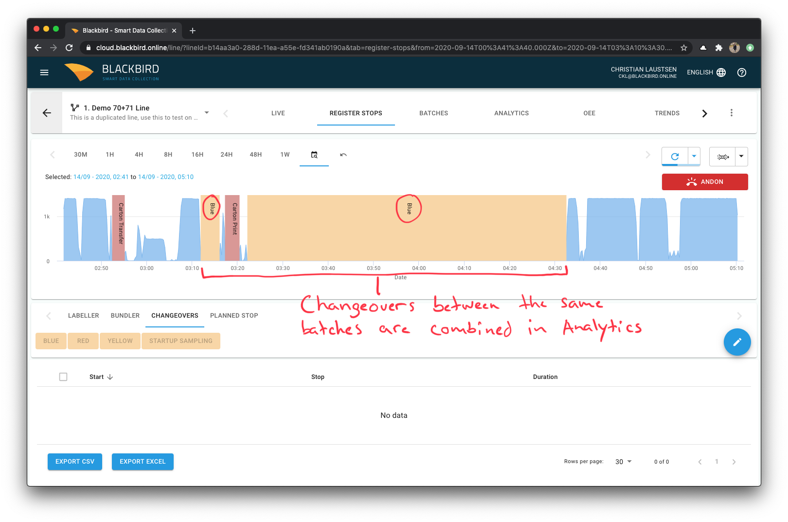788x522 pixels.
Task: Select the Carton Transfer stop bar in chart
Action: (118, 228)
